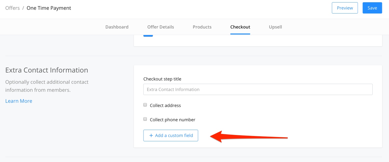The width and height of the screenshot is (389, 162).
Task: Click the Preview button
Action: 345,8
